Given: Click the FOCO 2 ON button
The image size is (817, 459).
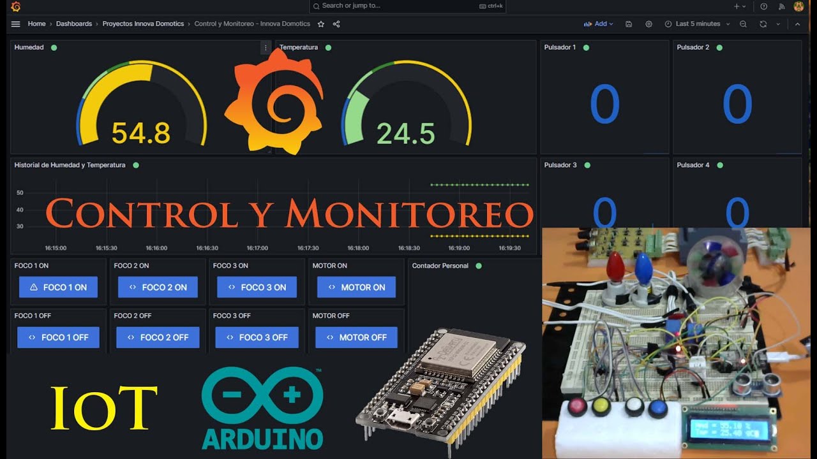Looking at the screenshot, I should [x=158, y=288].
